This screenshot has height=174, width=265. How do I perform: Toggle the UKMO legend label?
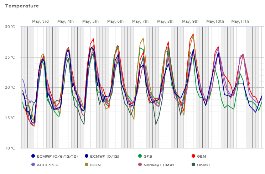pyautogui.click(x=203, y=165)
